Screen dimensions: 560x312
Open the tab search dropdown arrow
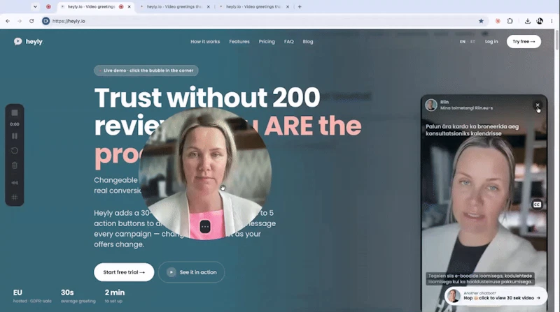[x=35, y=6]
